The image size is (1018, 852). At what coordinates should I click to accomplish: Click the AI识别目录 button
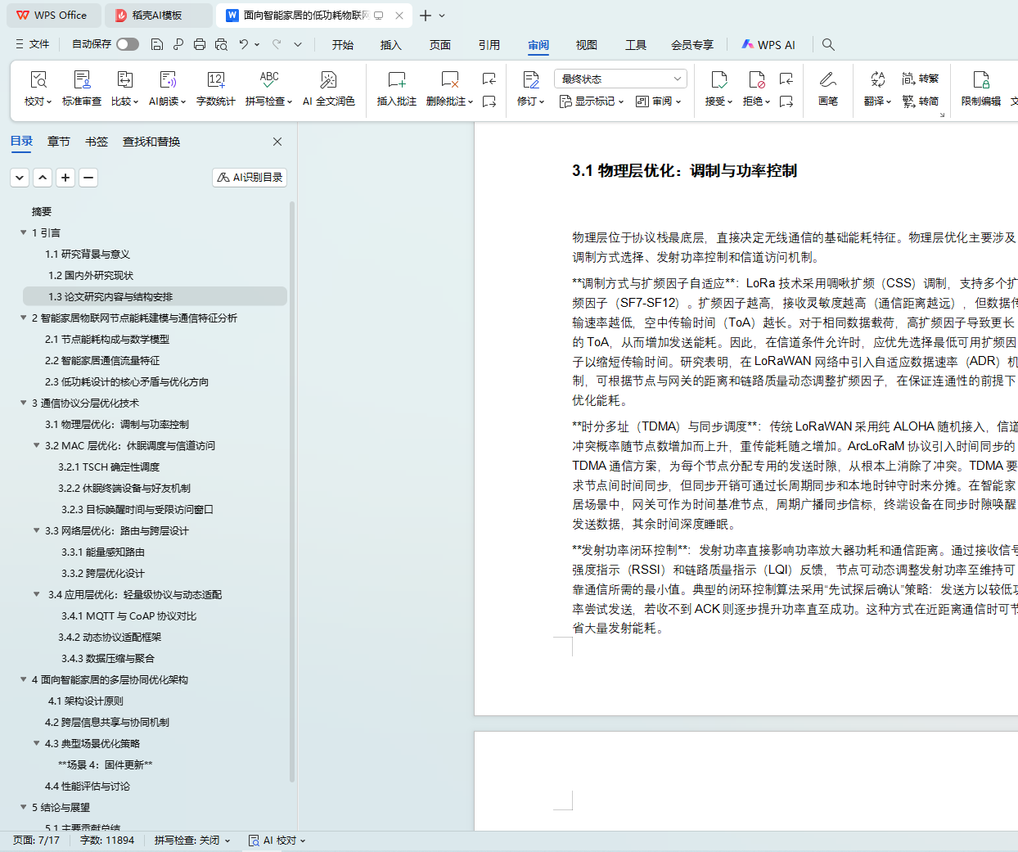(250, 178)
